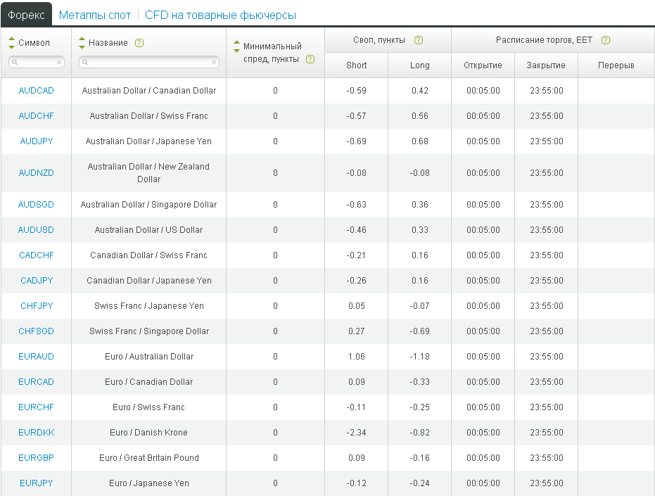Screen dimensions: 655x496
Task: Focus the Символ filter input field
Action: pos(37,63)
